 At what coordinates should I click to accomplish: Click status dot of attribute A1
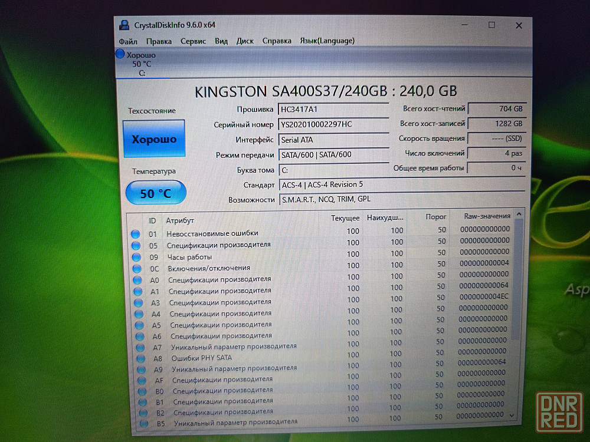137,292
